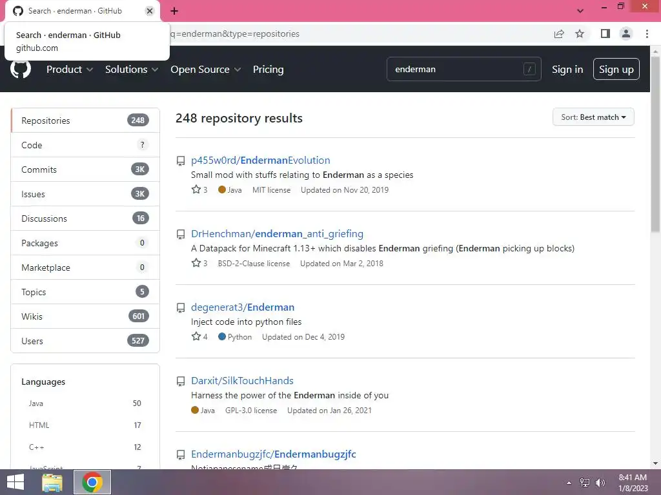
Task: Open Endermanbugzjfc/Endermanbugzjfc repository
Action: [273, 454]
